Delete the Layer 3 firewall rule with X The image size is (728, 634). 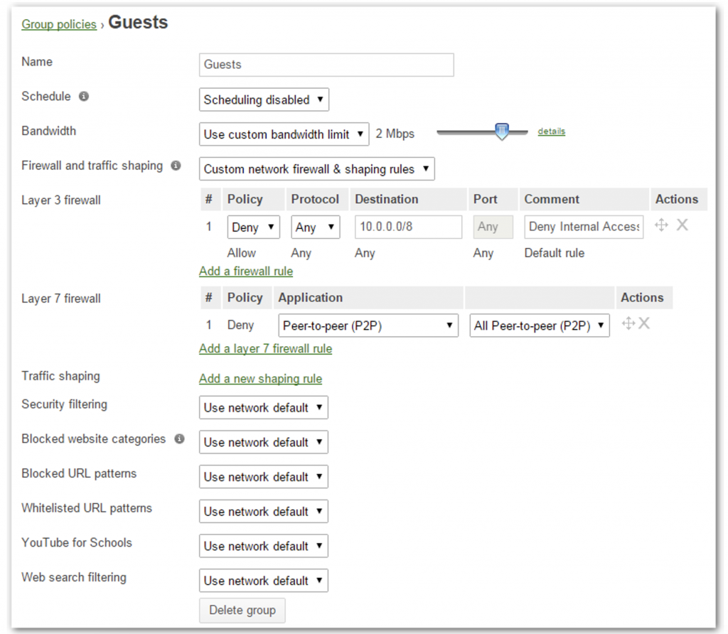coord(682,225)
